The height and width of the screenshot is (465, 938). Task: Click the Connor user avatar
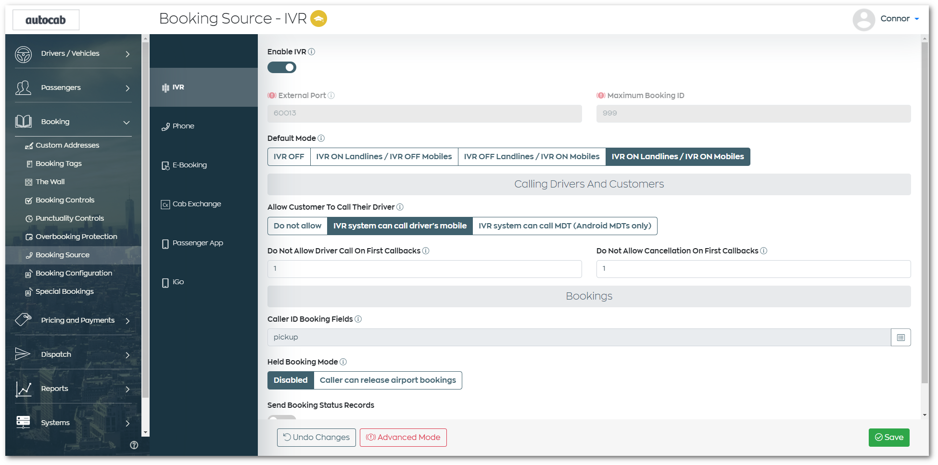click(x=863, y=19)
